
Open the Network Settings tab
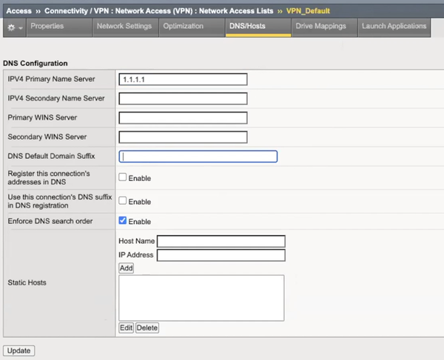[x=124, y=27]
